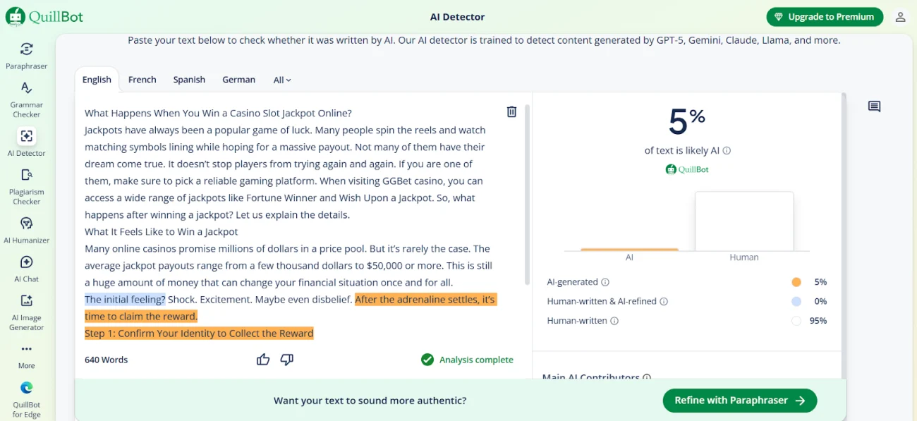Click the Upgrade to Premium button
The height and width of the screenshot is (421, 917).
coord(825,17)
